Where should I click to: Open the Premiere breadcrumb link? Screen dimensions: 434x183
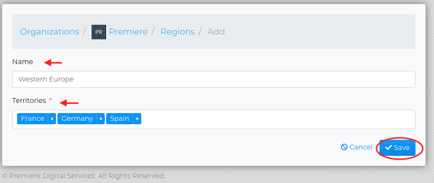click(x=128, y=32)
